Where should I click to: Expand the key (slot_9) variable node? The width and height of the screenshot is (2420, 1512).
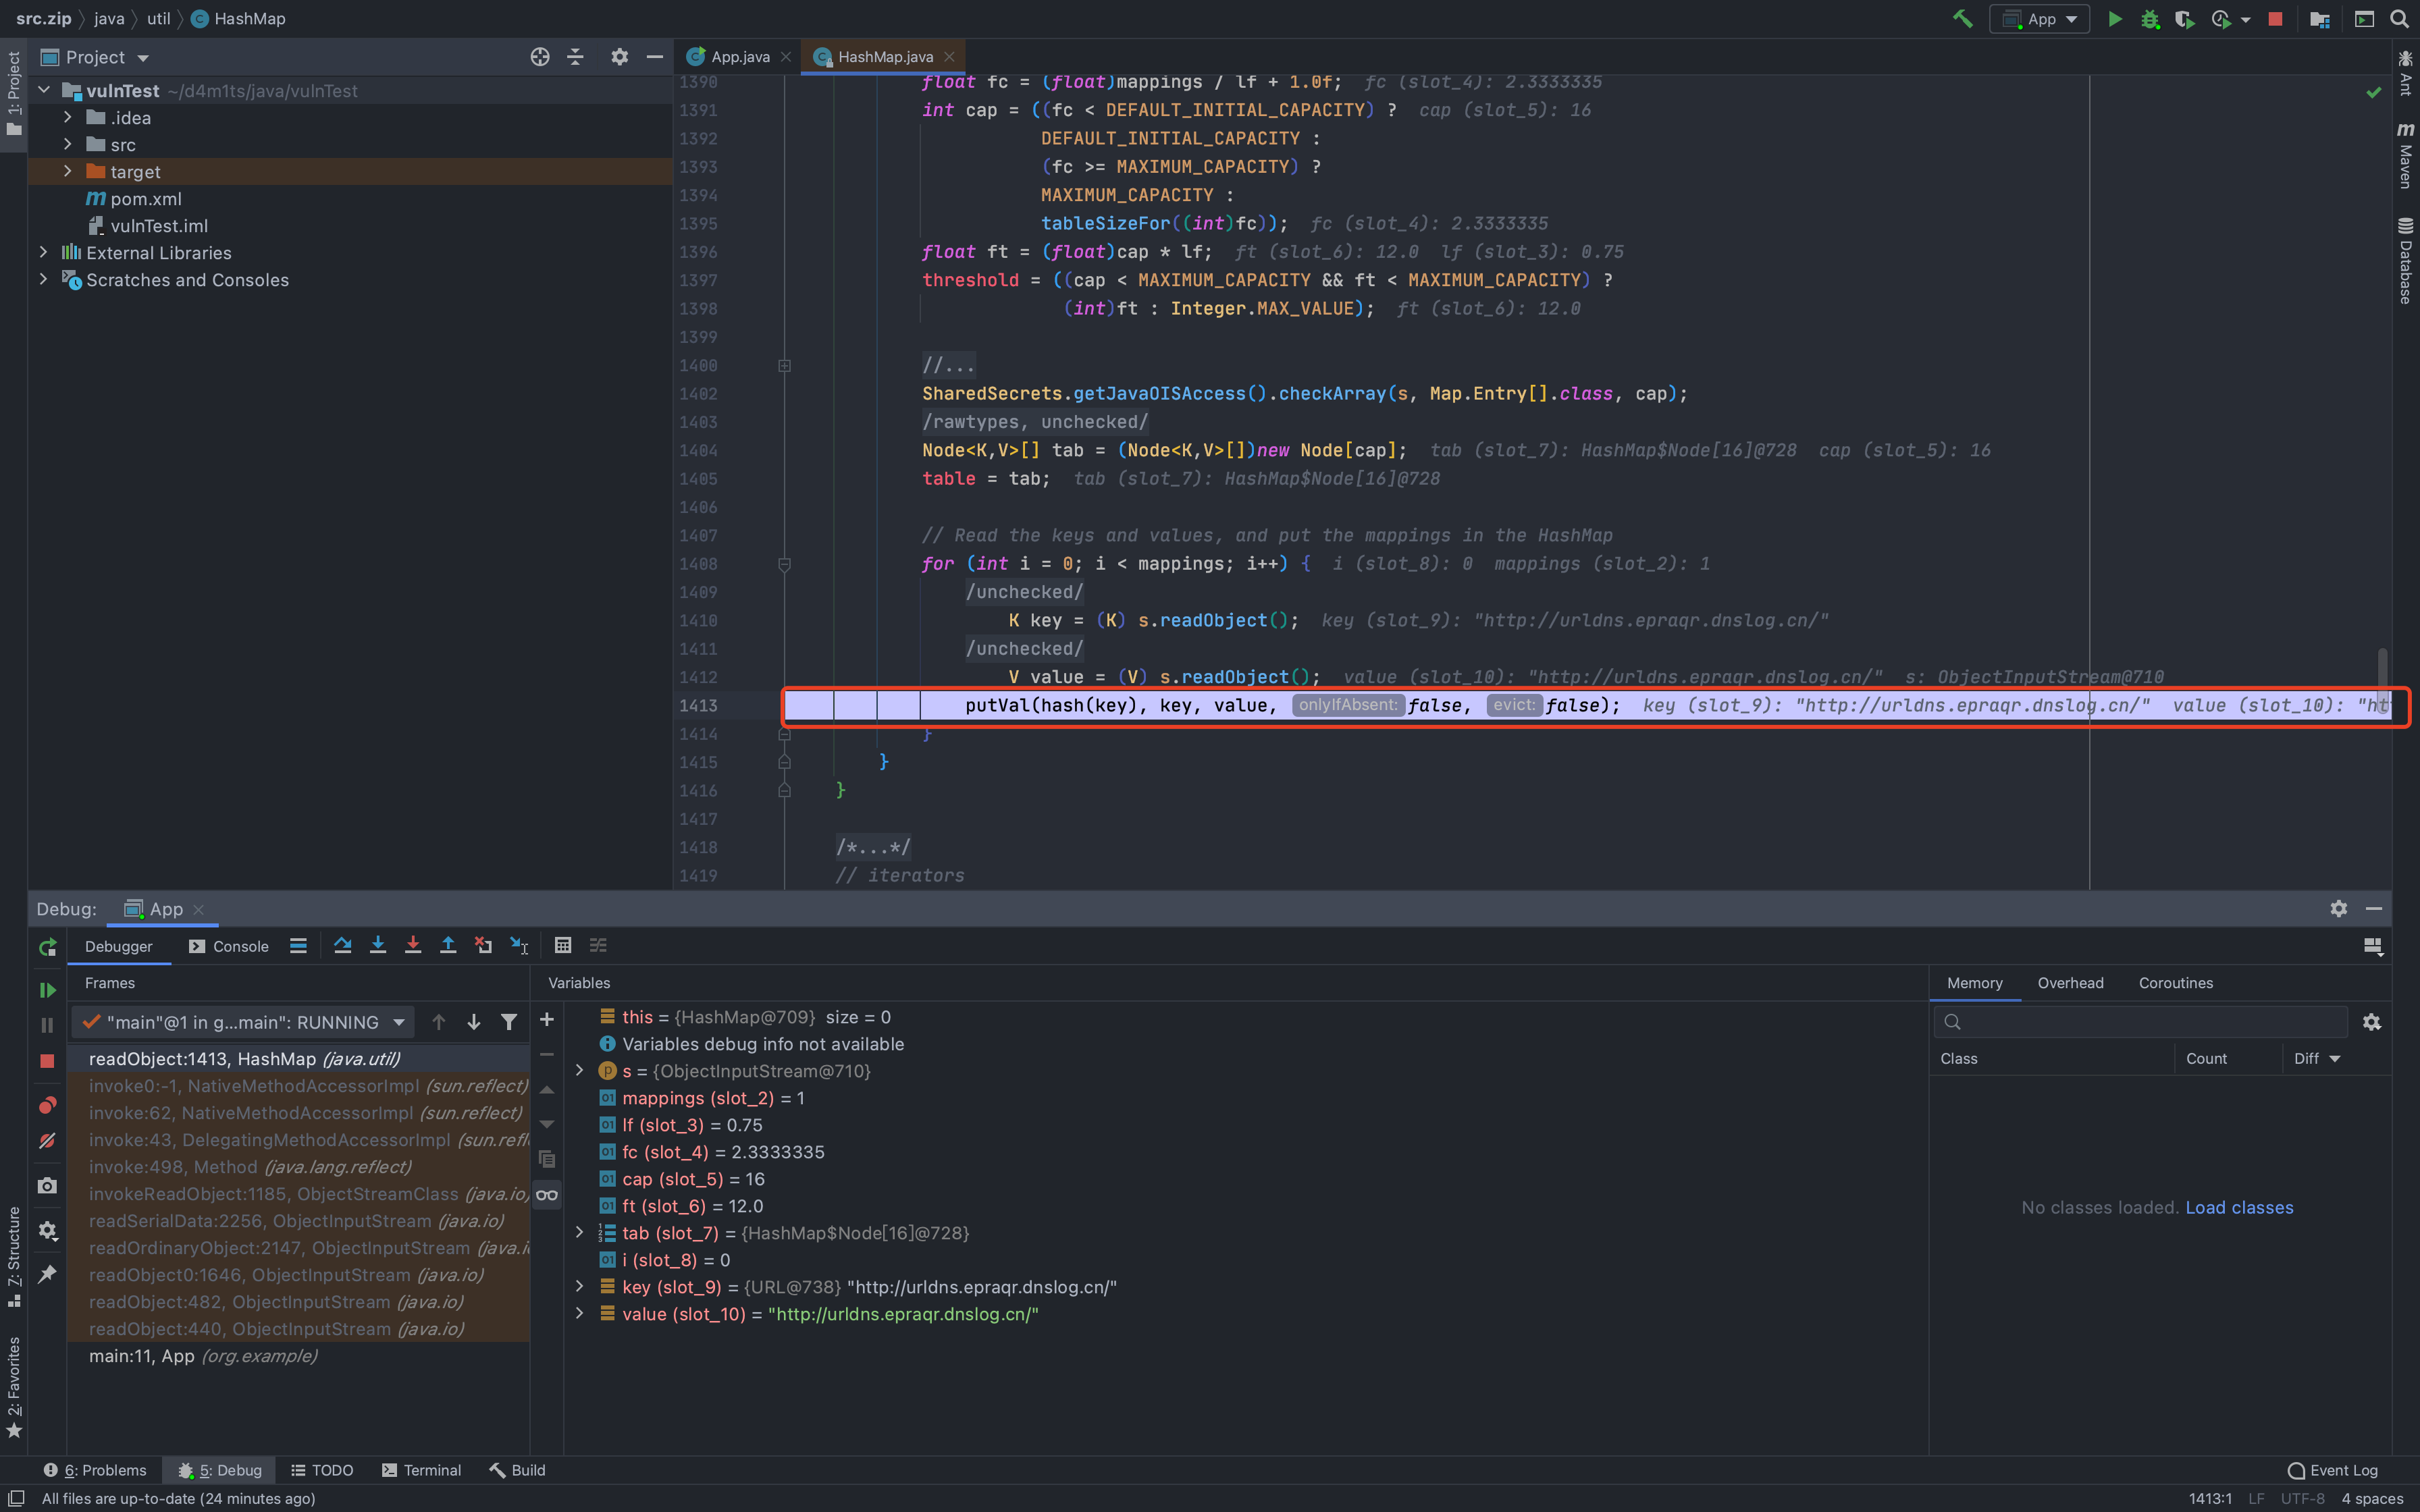click(x=579, y=1287)
